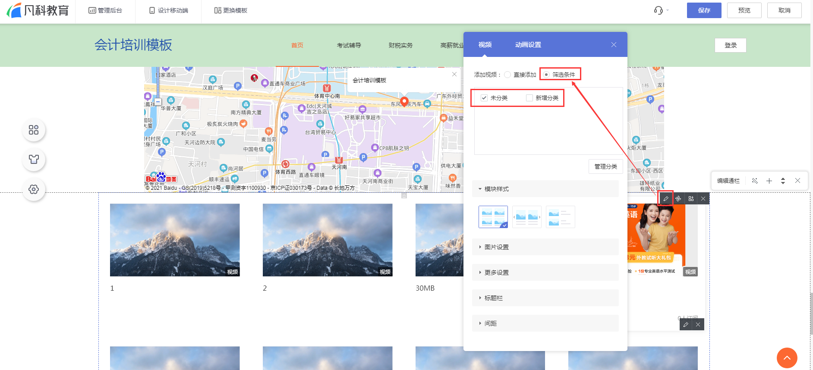Image resolution: width=813 pixels, height=370 pixels.
Task: Open the 财税实务 navigation item
Action: click(400, 45)
